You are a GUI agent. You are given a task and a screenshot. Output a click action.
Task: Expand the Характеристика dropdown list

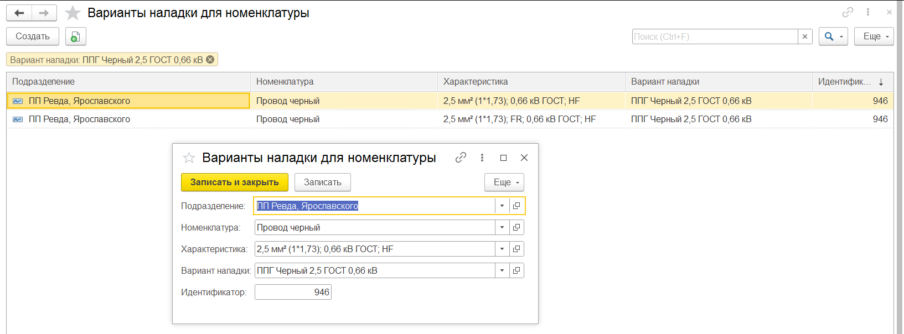coord(502,249)
